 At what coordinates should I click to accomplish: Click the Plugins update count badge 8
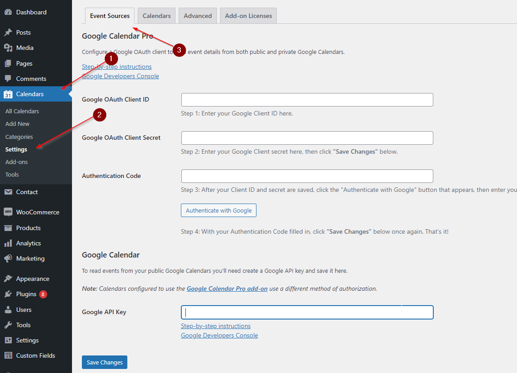click(43, 294)
